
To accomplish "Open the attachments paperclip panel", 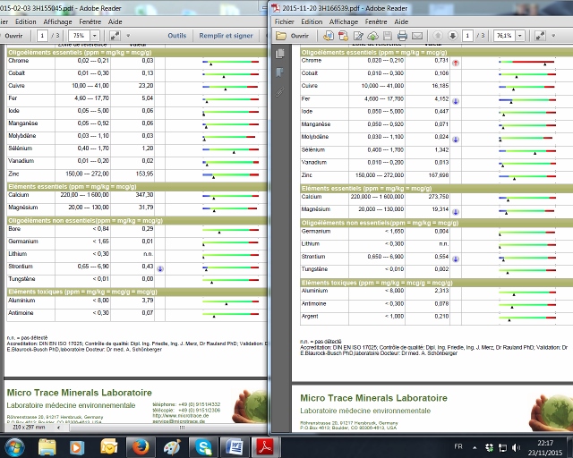I will 280,91.
